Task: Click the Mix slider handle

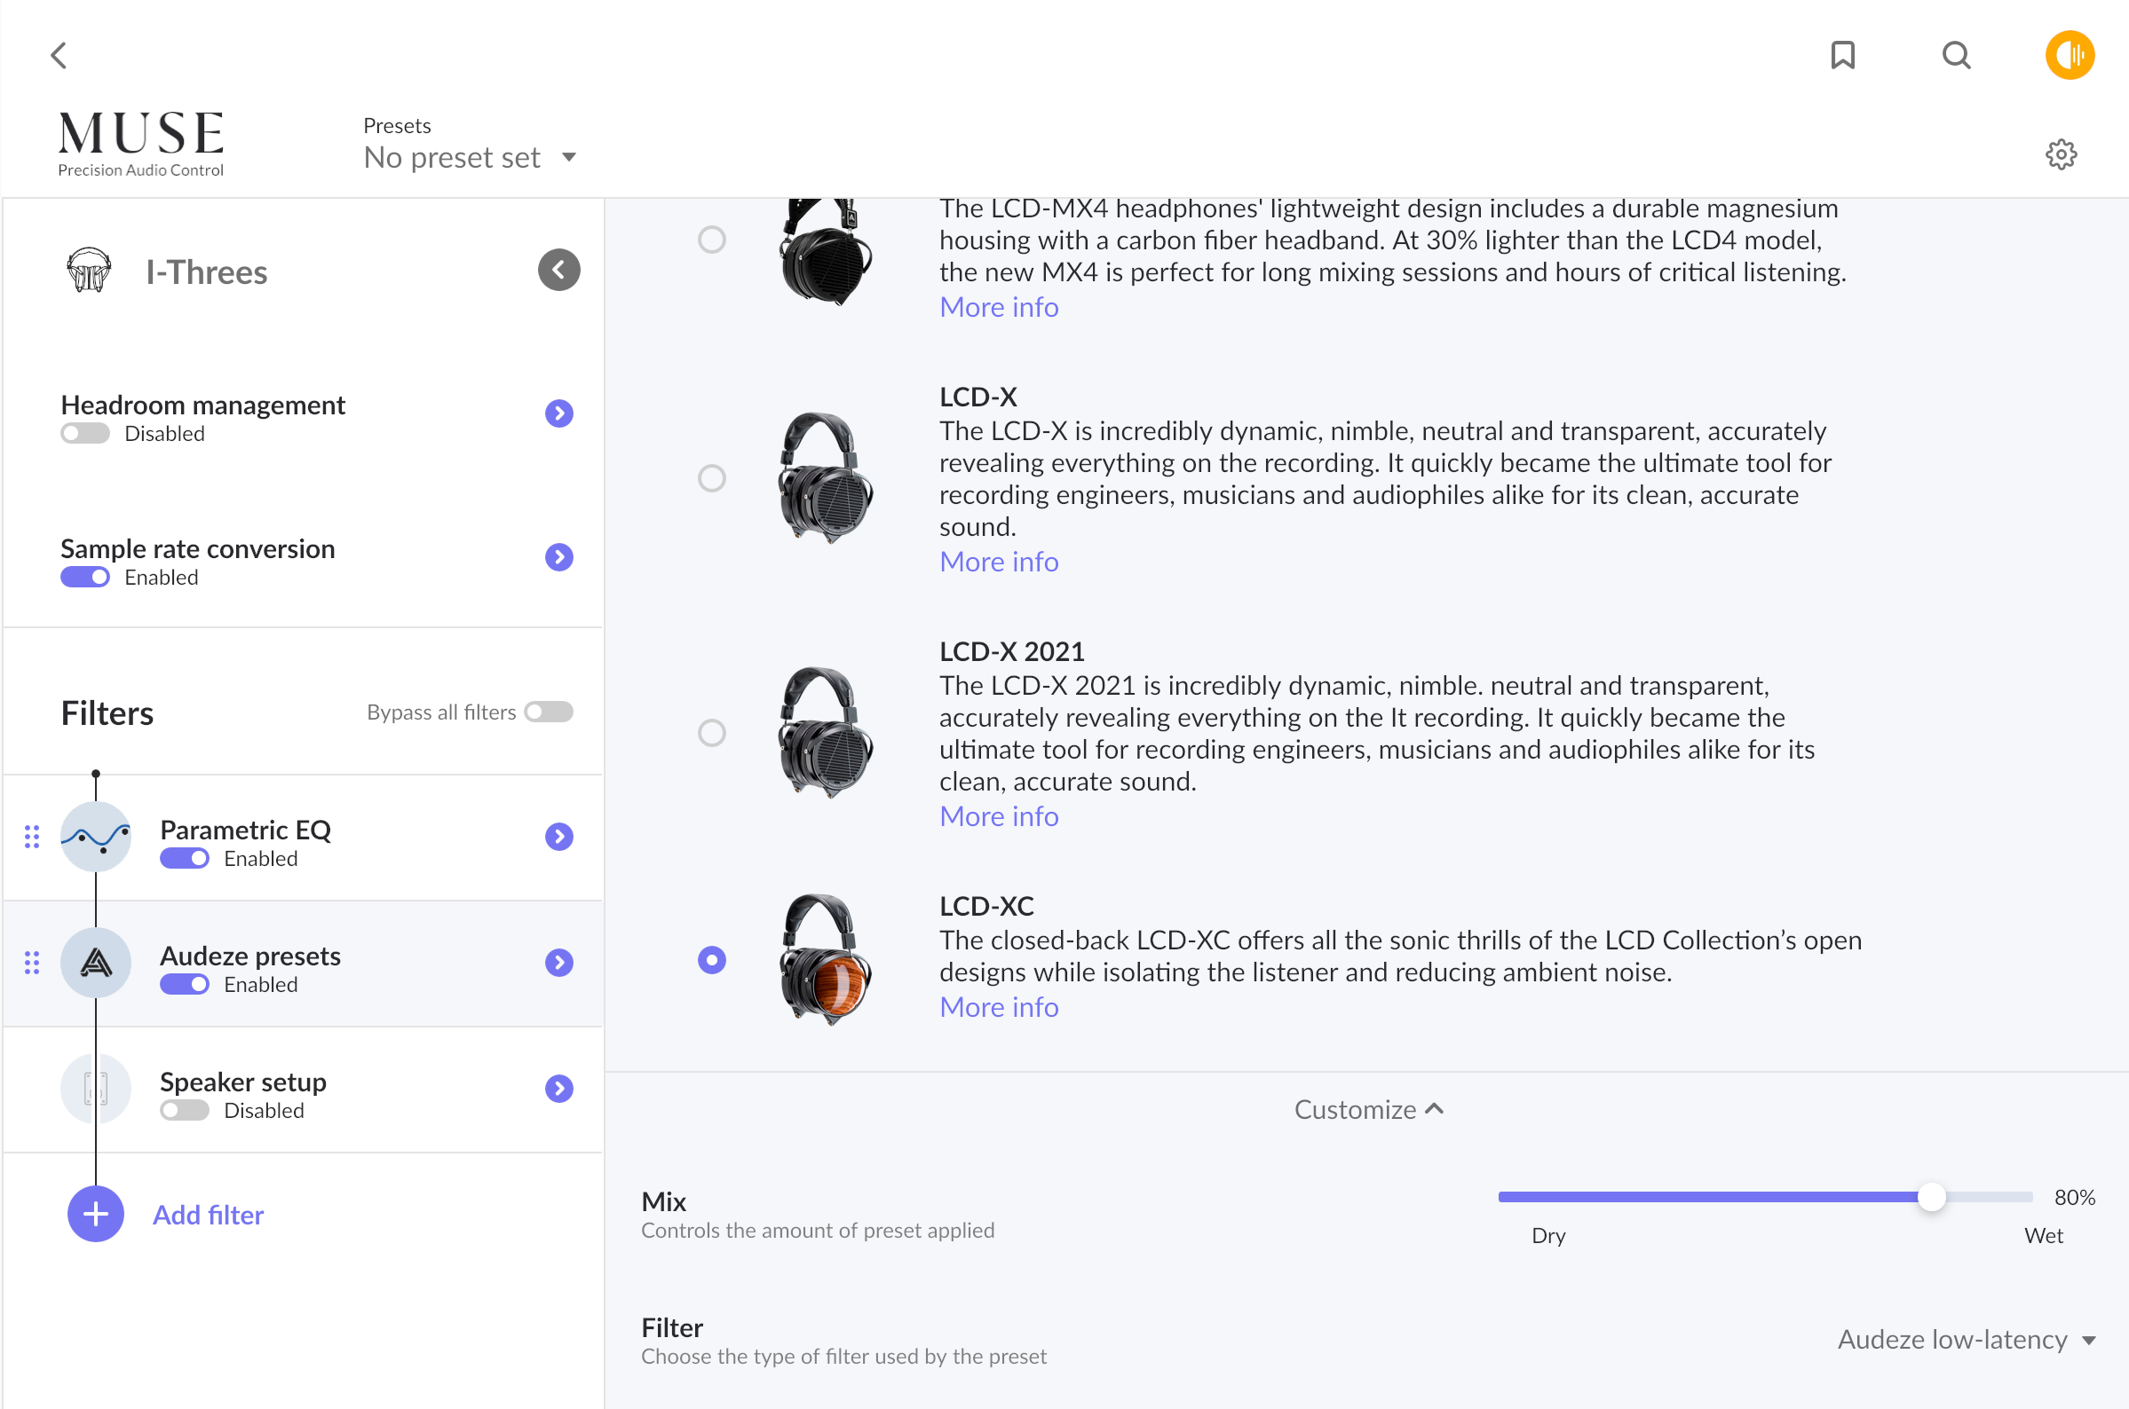Action: coord(1931,1197)
